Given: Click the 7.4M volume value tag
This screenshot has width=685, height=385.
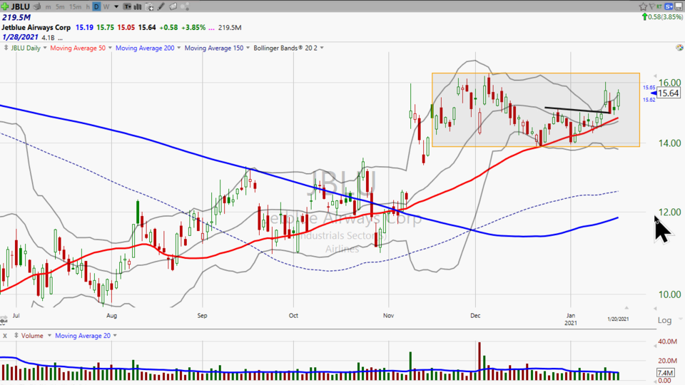Looking at the screenshot, I should tap(665, 373).
